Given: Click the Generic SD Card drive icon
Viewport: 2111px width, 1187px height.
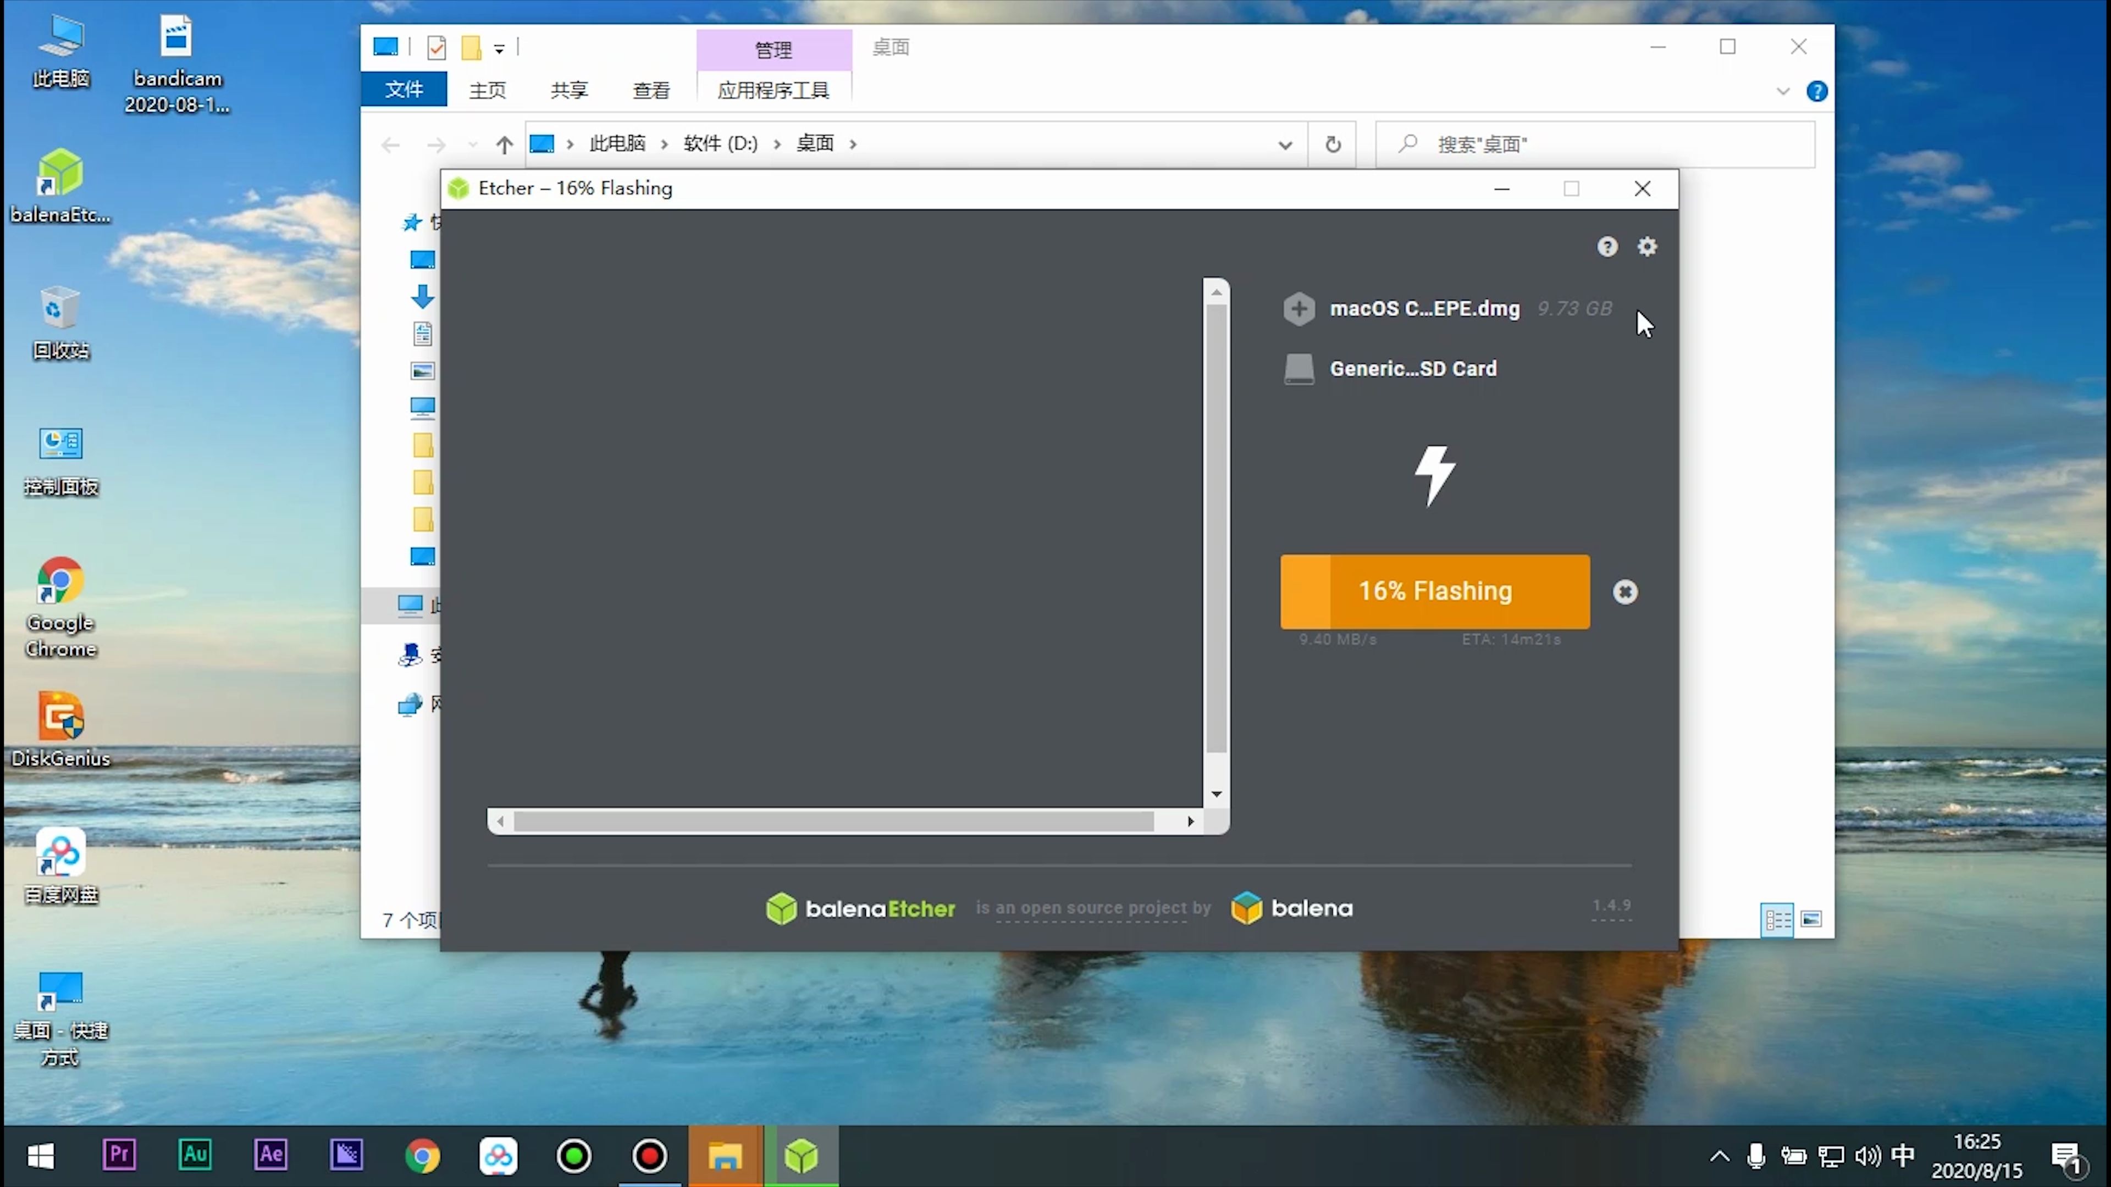Looking at the screenshot, I should tap(1299, 369).
